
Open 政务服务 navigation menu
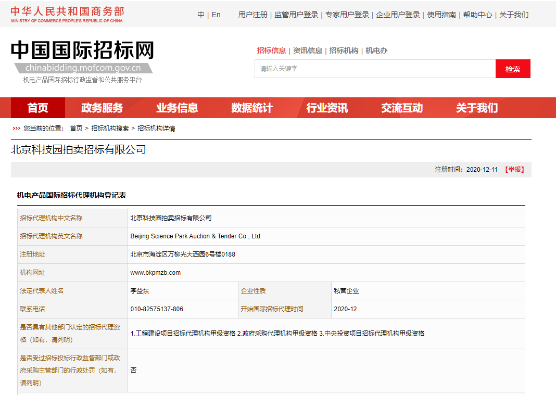pos(102,108)
